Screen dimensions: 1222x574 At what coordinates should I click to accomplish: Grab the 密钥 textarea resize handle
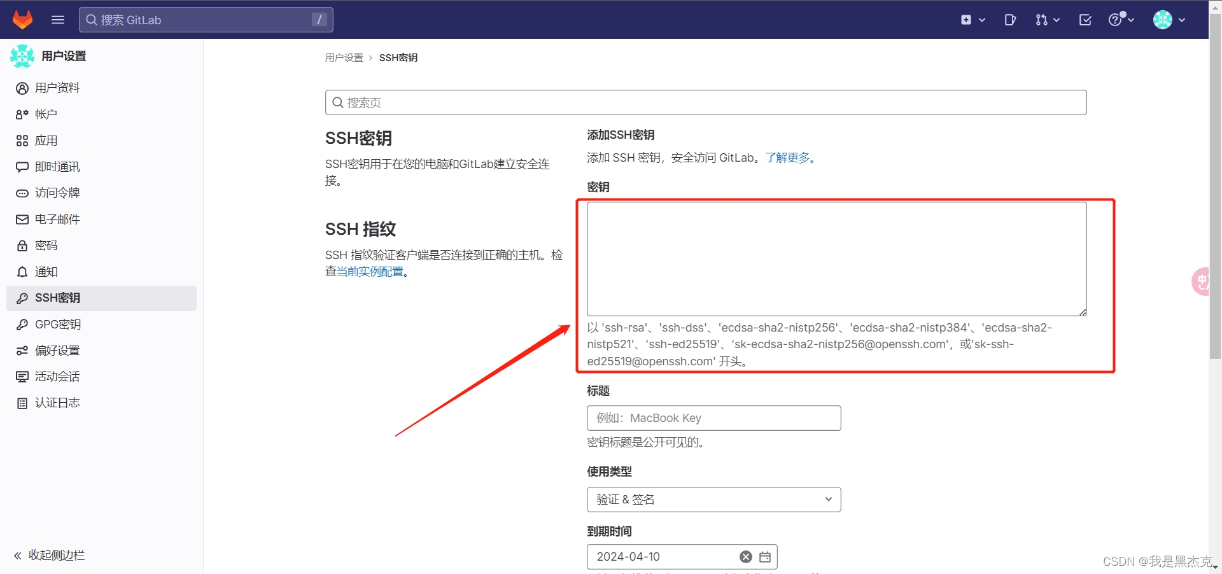click(1083, 312)
